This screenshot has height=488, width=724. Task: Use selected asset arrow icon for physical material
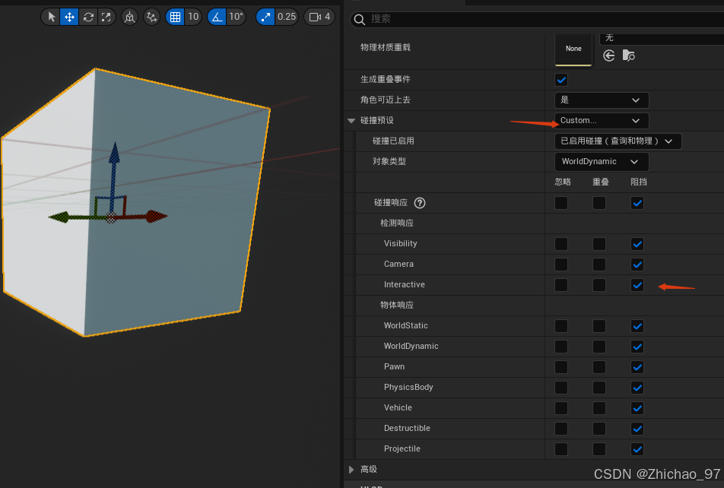[609, 55]
